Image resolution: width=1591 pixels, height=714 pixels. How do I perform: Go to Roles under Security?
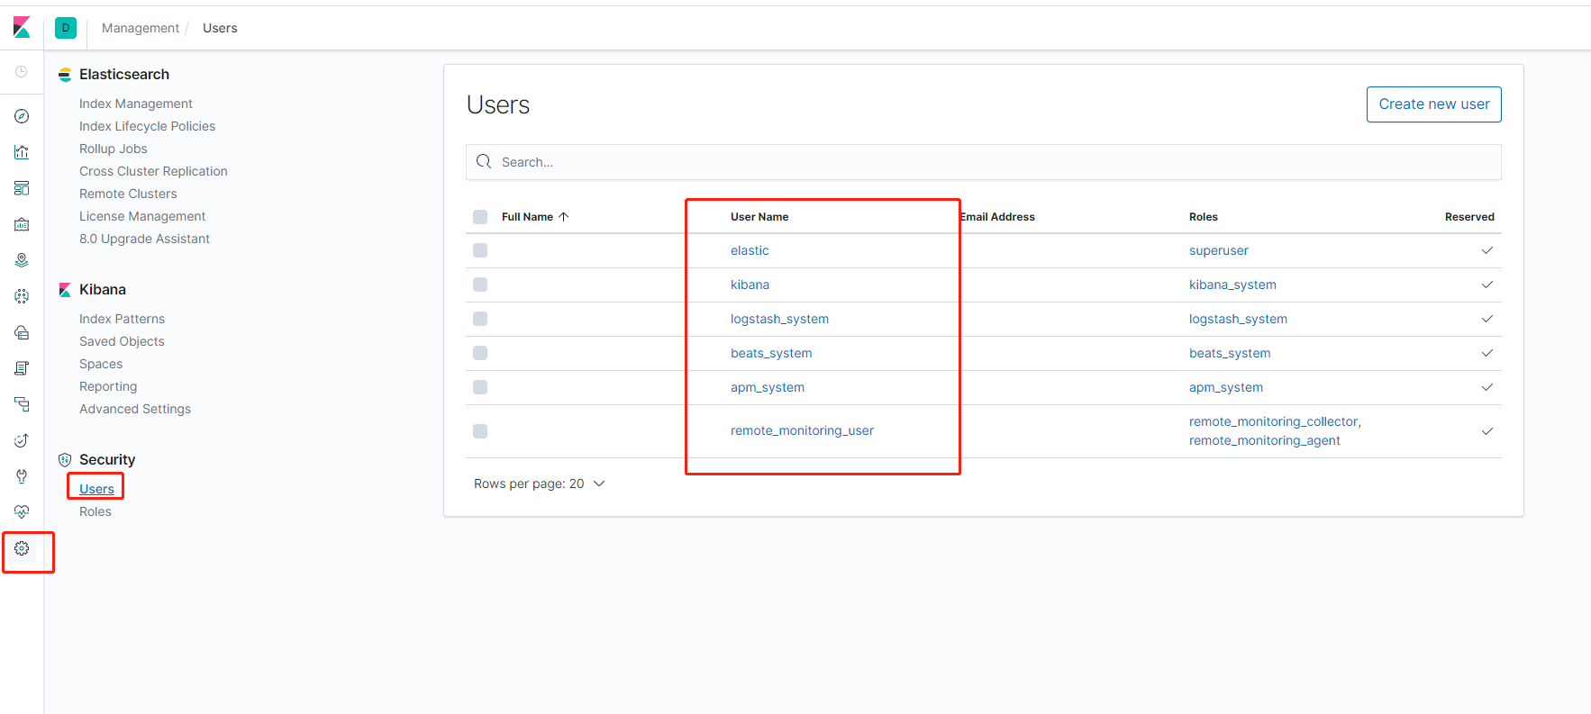pyautogui.click(x=95, y=511)
